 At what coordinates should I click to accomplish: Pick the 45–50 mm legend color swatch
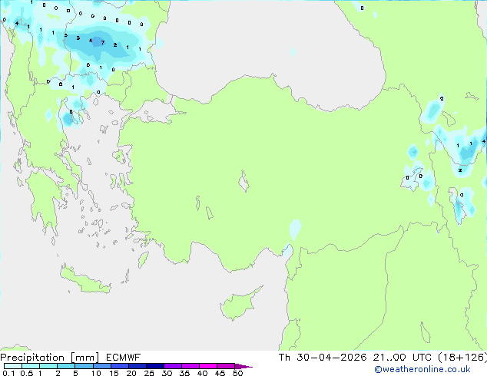pos(226,366)
